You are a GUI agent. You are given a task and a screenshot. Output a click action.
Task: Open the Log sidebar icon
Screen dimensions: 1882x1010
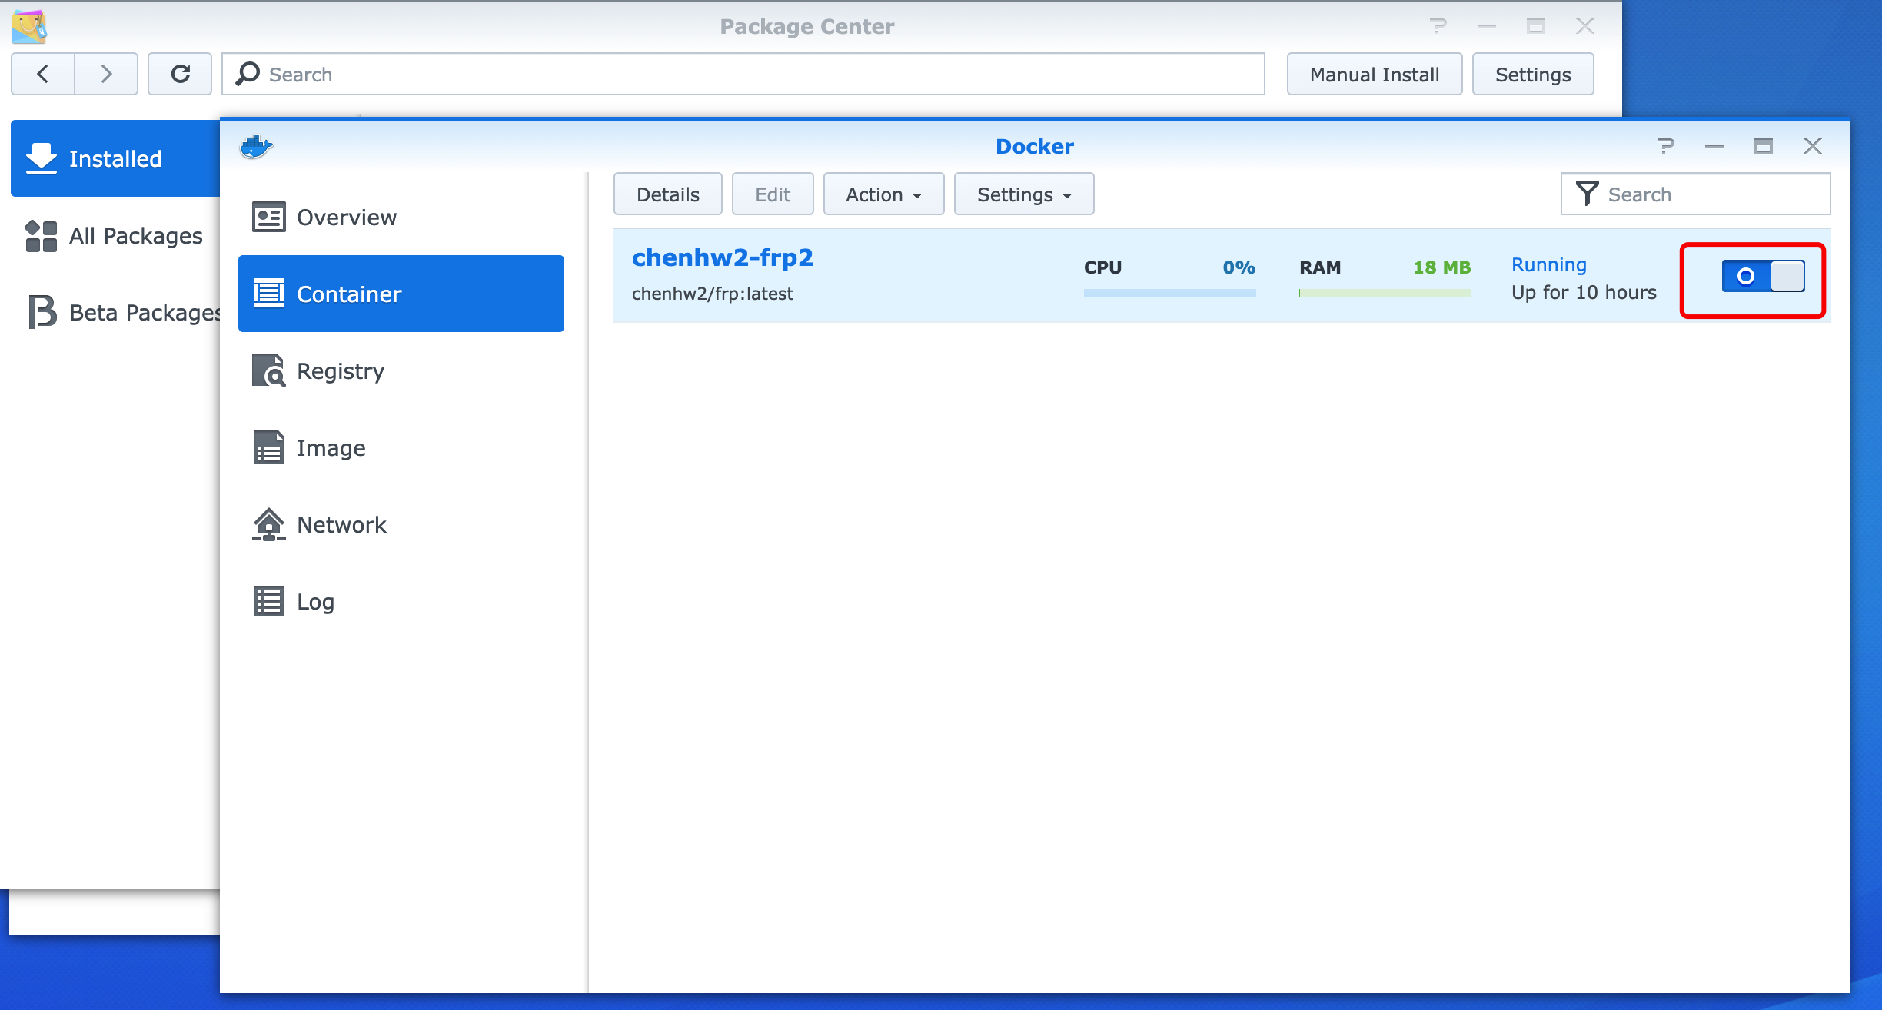268,602
